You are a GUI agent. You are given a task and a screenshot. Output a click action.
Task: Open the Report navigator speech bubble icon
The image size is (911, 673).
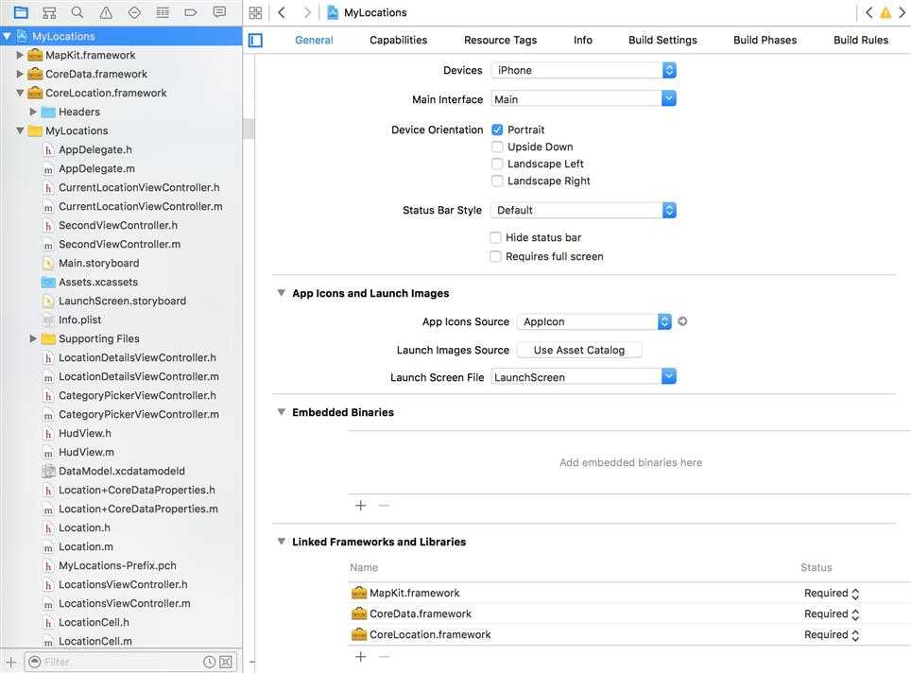coord(219,12)
